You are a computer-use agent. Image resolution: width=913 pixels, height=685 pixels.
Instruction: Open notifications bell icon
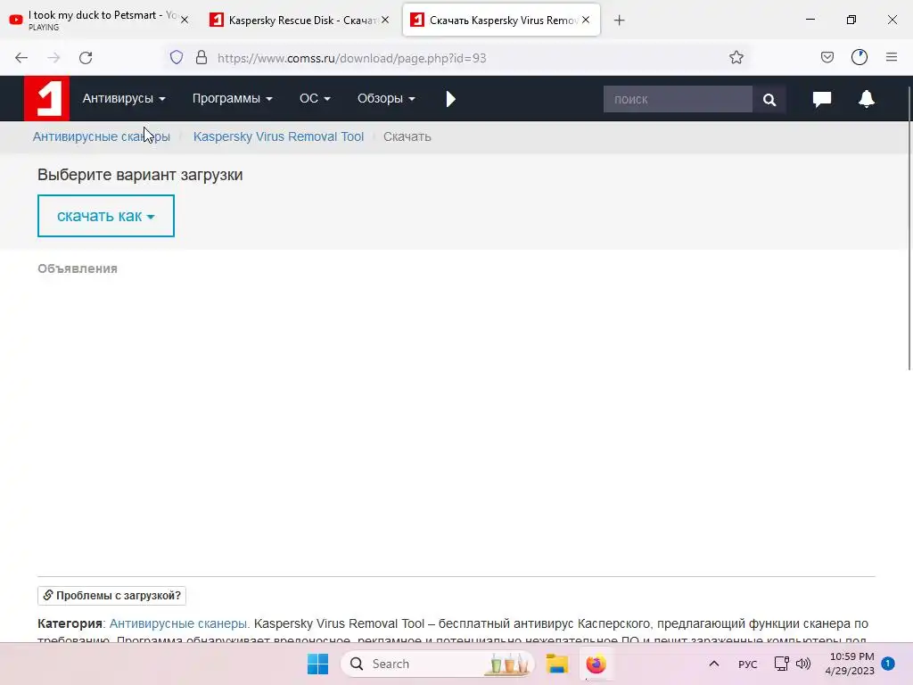pyautogui.click(x=867, y=99)
